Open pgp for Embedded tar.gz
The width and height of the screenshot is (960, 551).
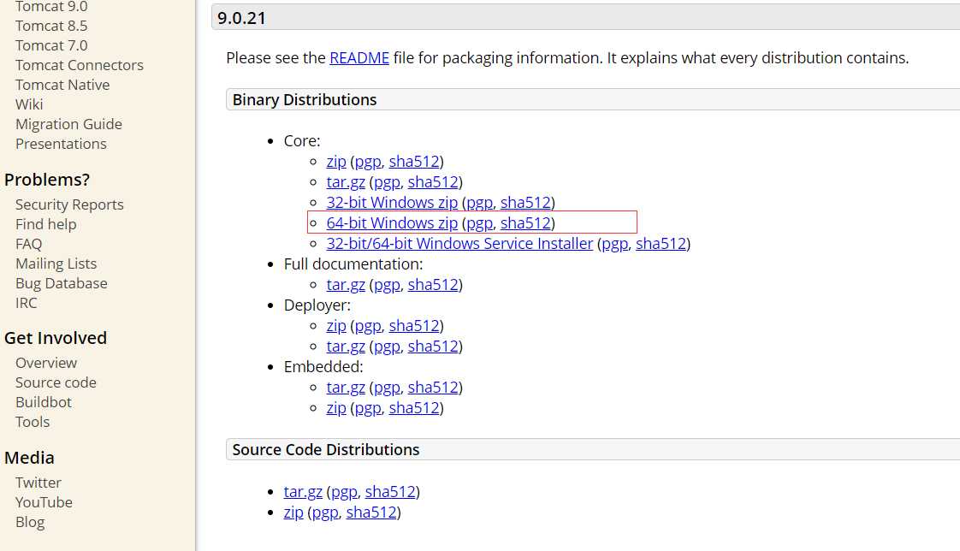pos(387,388)
